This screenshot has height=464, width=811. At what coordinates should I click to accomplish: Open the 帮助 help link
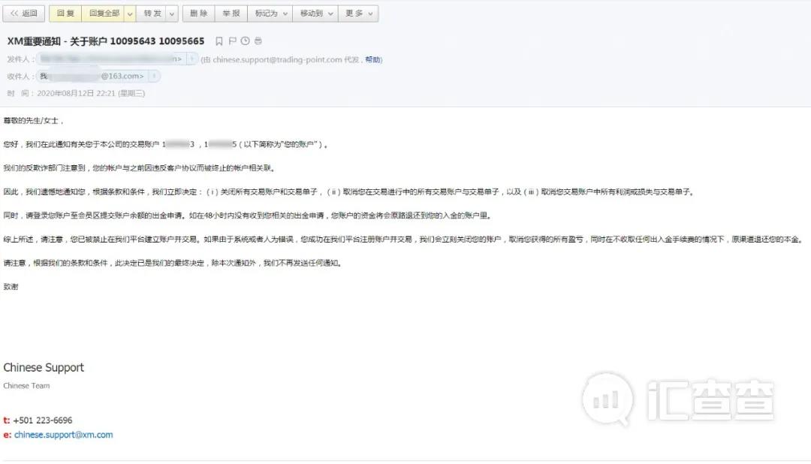(x=372, y=59)
